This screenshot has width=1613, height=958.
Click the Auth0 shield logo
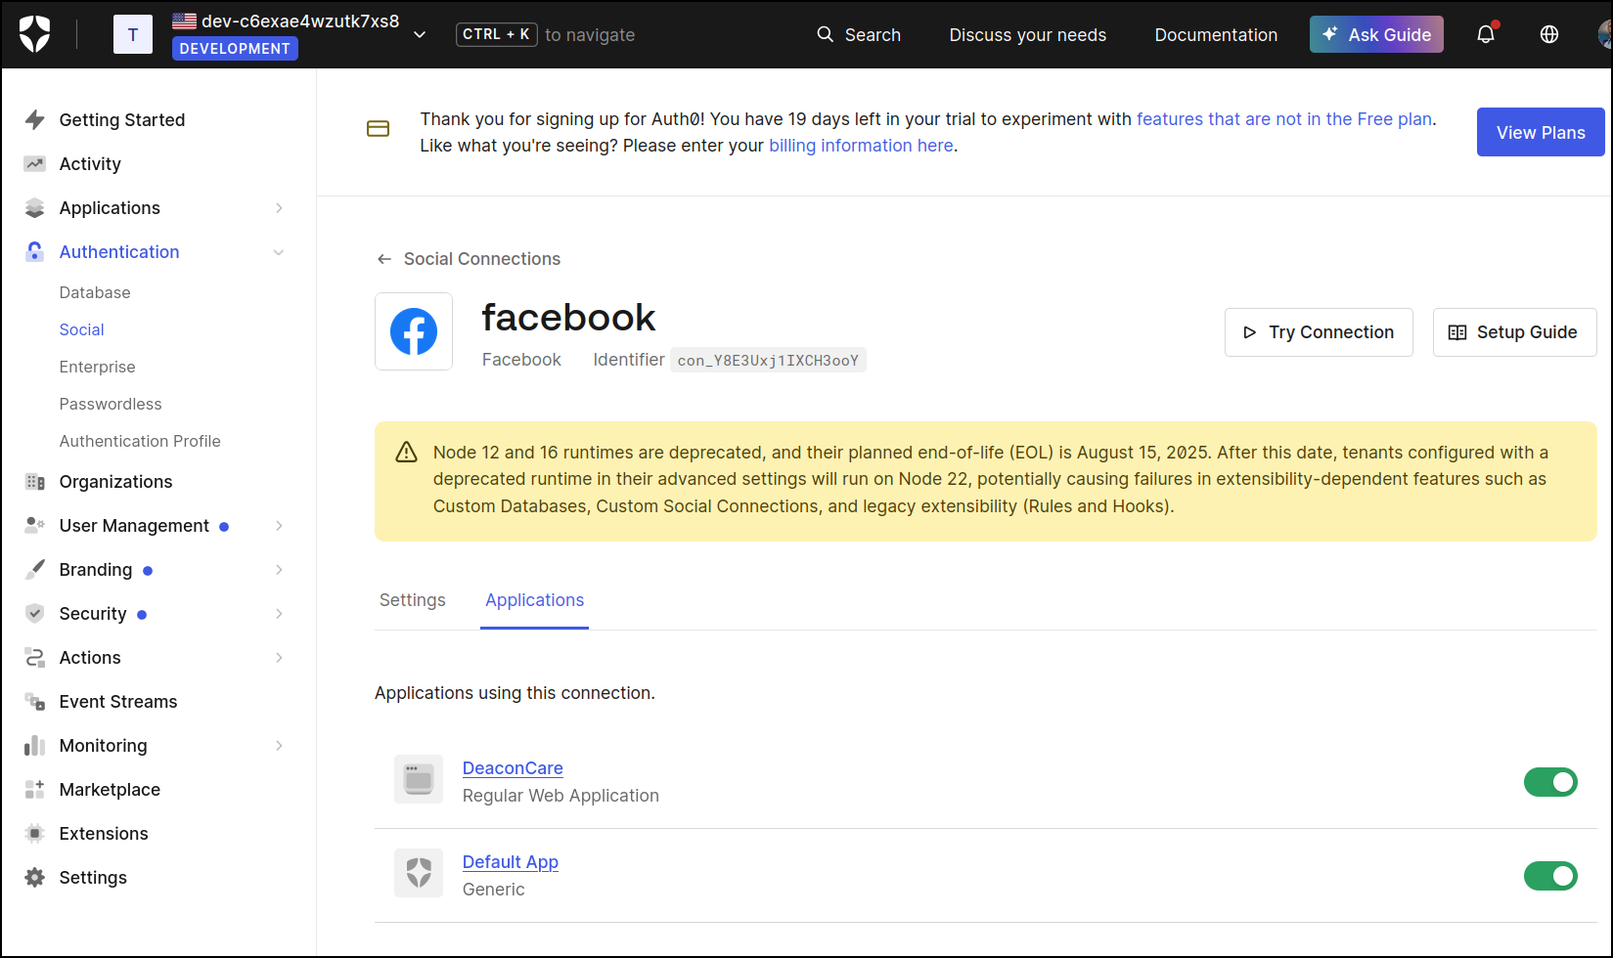point(34,34)
